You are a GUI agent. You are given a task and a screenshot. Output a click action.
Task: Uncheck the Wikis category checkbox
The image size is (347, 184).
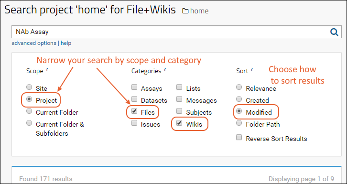point(179,123)
